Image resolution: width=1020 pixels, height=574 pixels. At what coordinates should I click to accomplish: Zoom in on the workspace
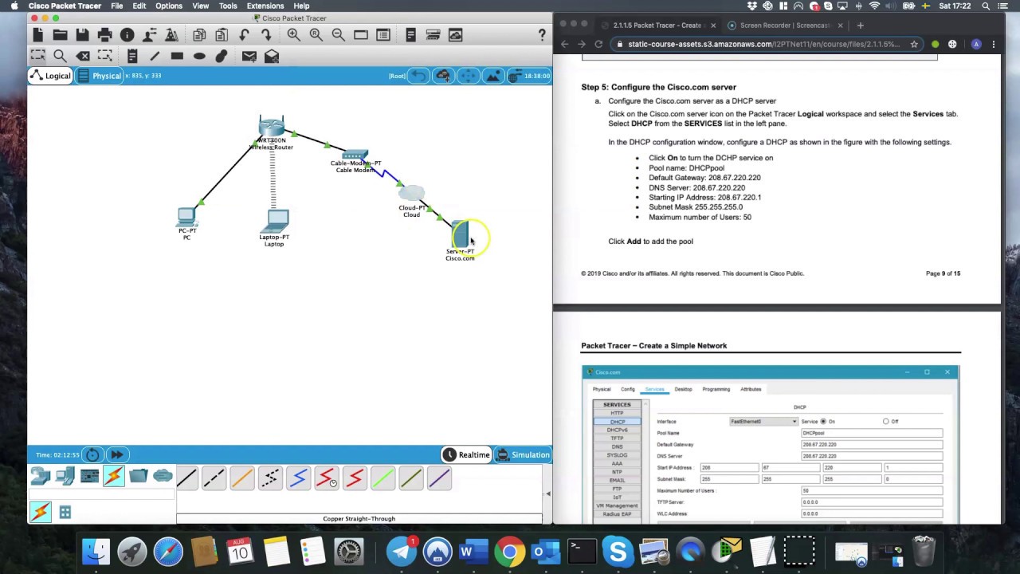pos(293,35)
